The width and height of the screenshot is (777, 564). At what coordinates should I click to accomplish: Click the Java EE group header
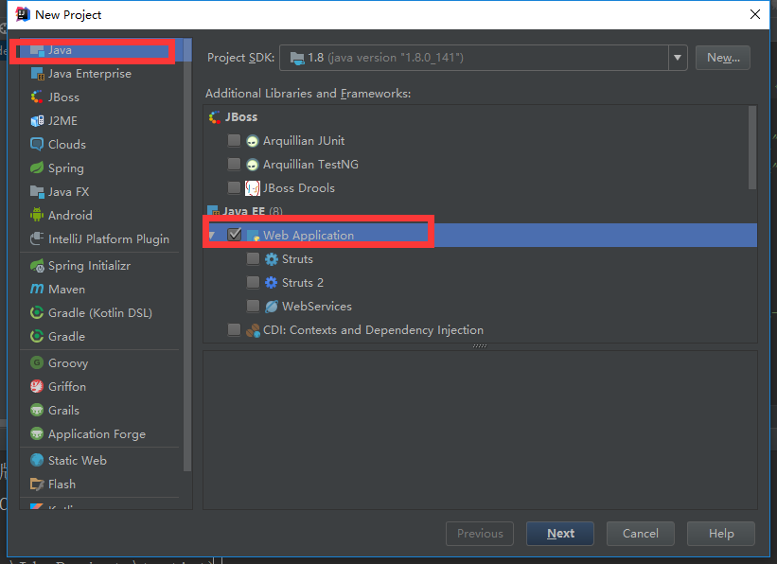point(244,212)
